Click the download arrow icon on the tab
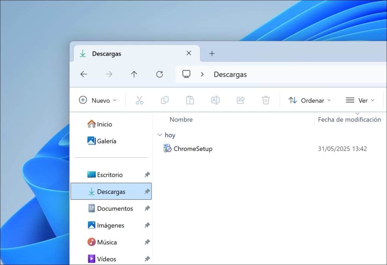This screenshot has width=387, height=265. [83, 53]
